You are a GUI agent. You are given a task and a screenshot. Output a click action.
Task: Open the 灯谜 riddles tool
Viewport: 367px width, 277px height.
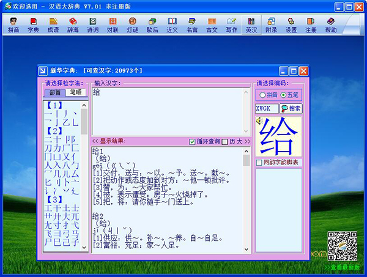tap(133, 25)
